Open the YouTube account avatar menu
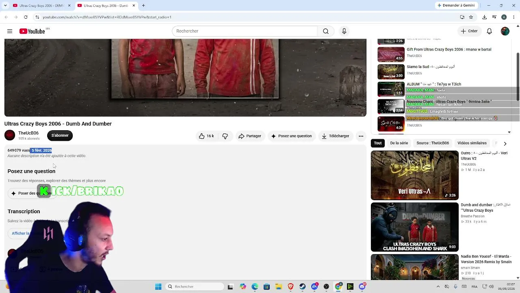The height and width of the screenshot is (293, 520). 505,31
